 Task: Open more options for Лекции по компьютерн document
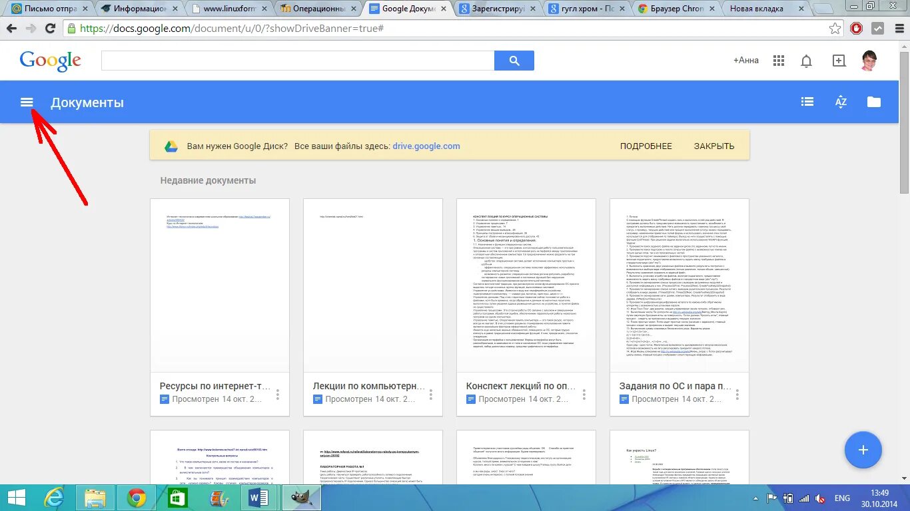click(431, 395)
